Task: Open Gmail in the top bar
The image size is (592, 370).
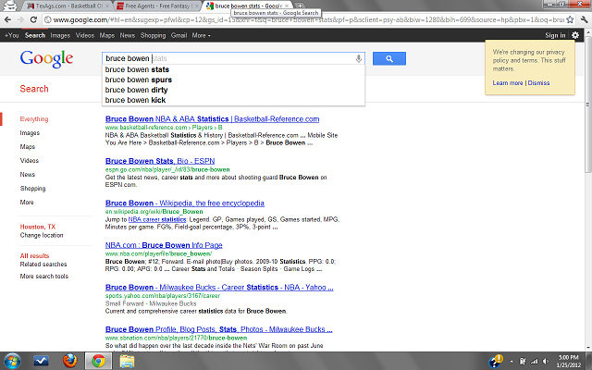Action: tap(179, 35)
